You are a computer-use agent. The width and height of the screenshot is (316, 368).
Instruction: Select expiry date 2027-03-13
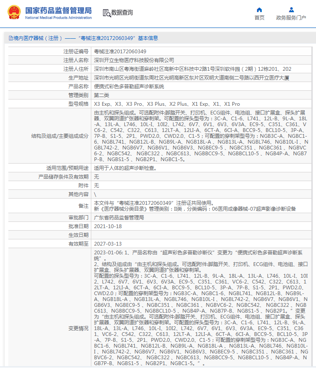(x=108, y=244)
